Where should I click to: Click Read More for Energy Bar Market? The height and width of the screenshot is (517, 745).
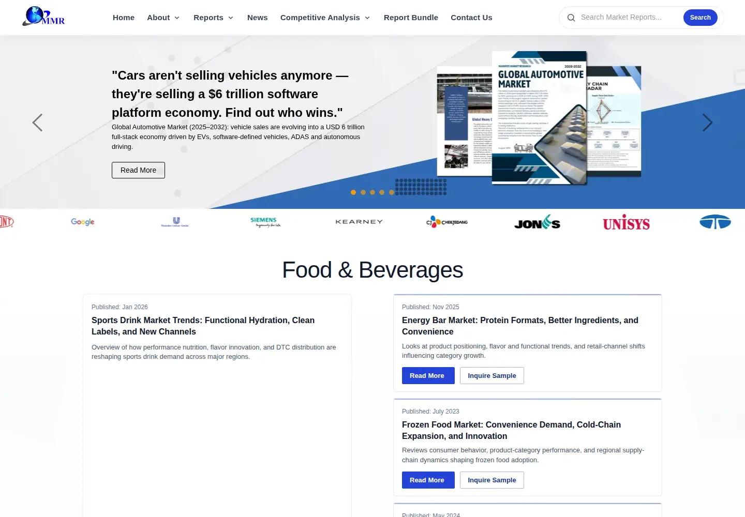[428, 376]
